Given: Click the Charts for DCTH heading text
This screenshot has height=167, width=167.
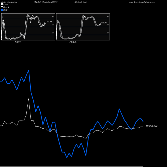Looking at the screenshot, I should 49,2.
